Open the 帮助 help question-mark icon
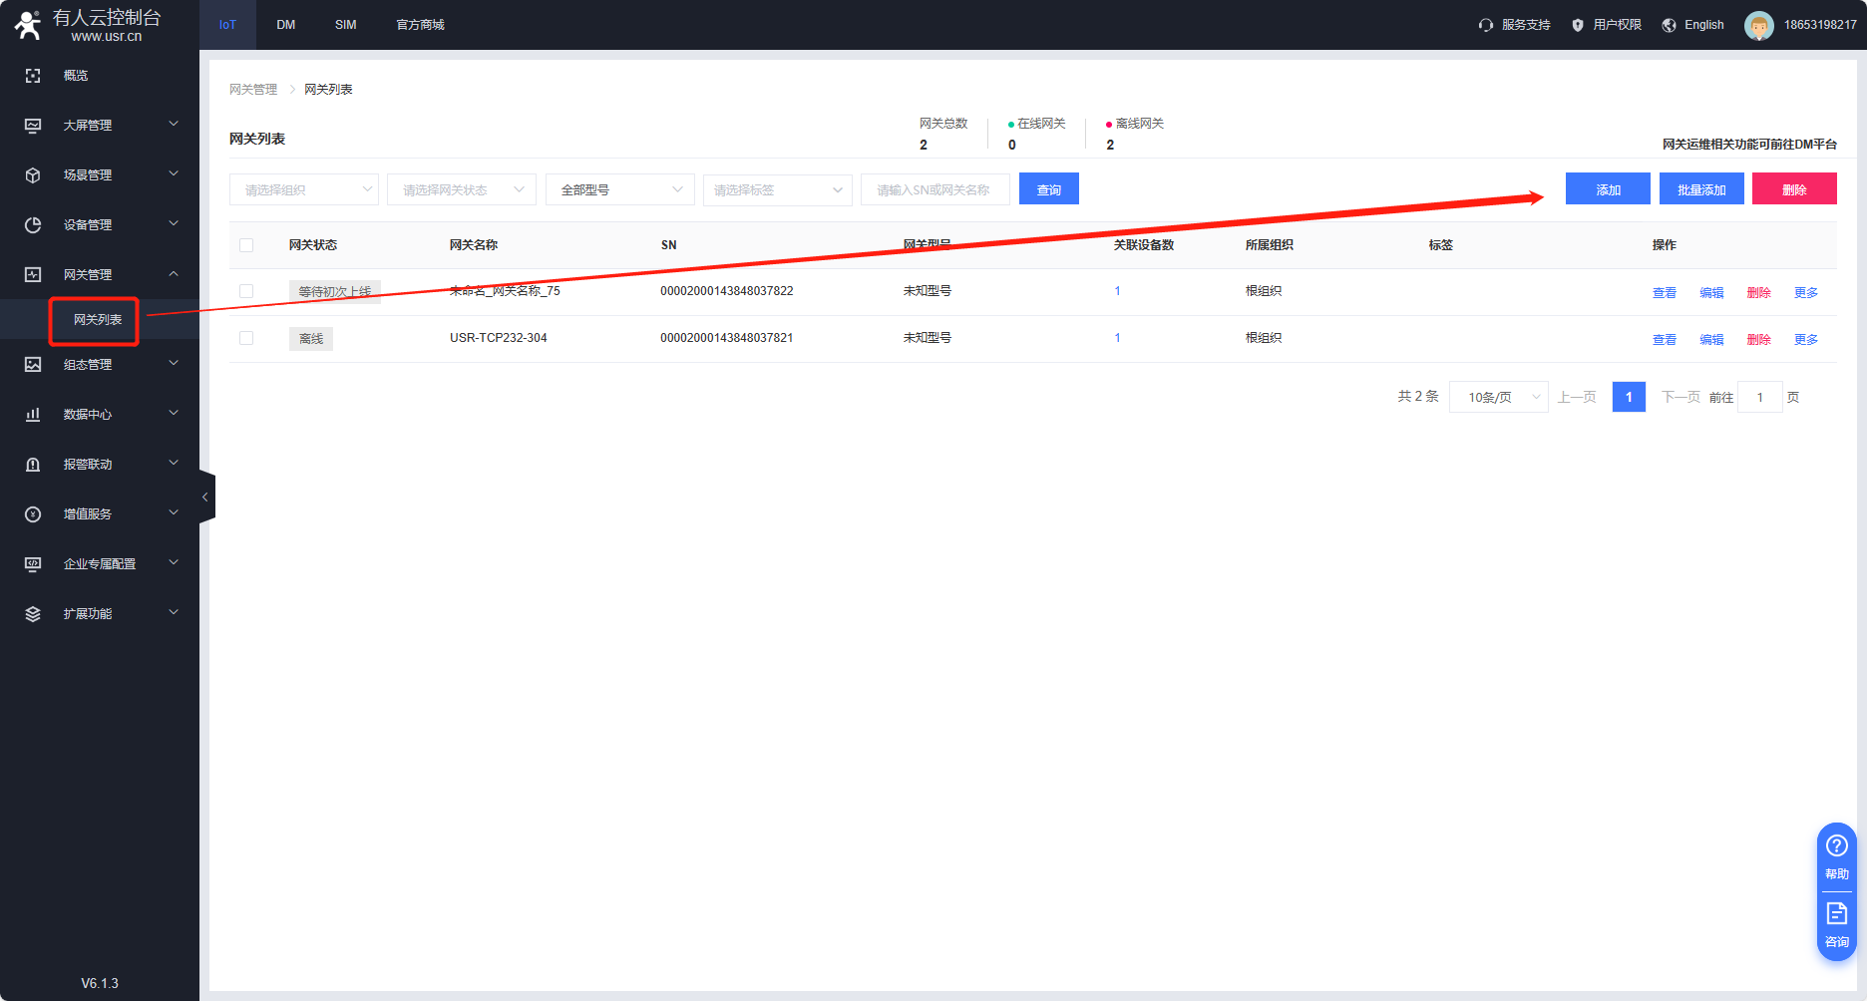 coord(1836,846)
